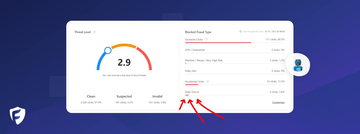360x134 pixels.
Task: Select the Clean clicks statistic
Action: [91, 99]
